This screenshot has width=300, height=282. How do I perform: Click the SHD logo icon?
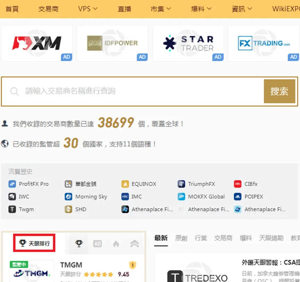pyautogui.click(x=68, y=209)
